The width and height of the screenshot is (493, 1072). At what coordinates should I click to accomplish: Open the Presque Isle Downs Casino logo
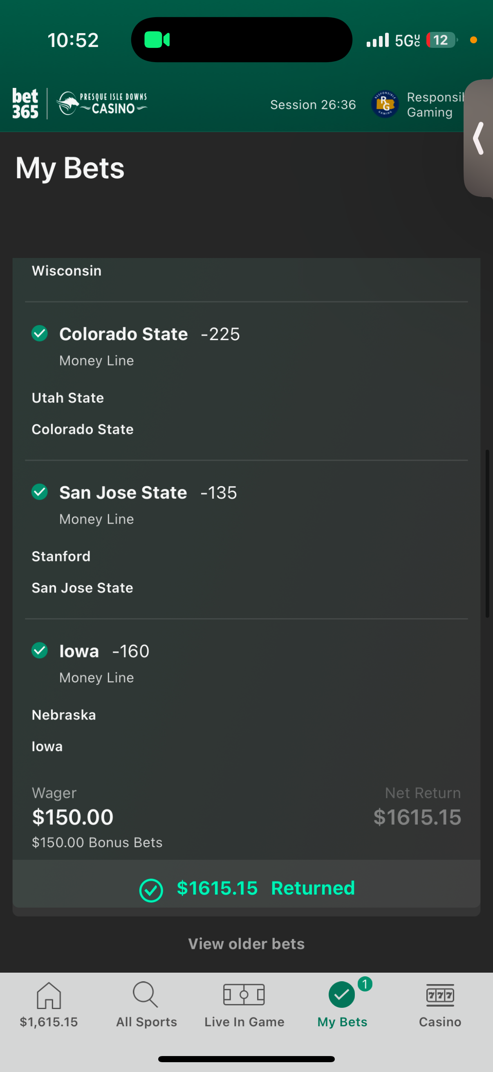click(x=102, y=103)
